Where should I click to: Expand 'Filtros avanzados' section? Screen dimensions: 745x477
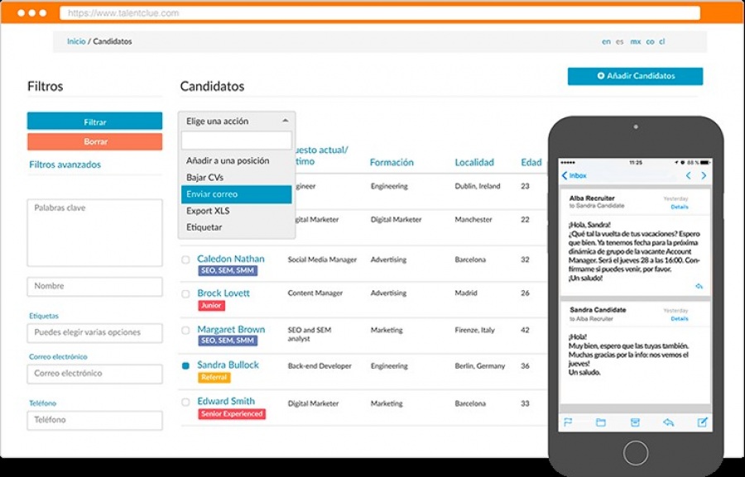65,165
